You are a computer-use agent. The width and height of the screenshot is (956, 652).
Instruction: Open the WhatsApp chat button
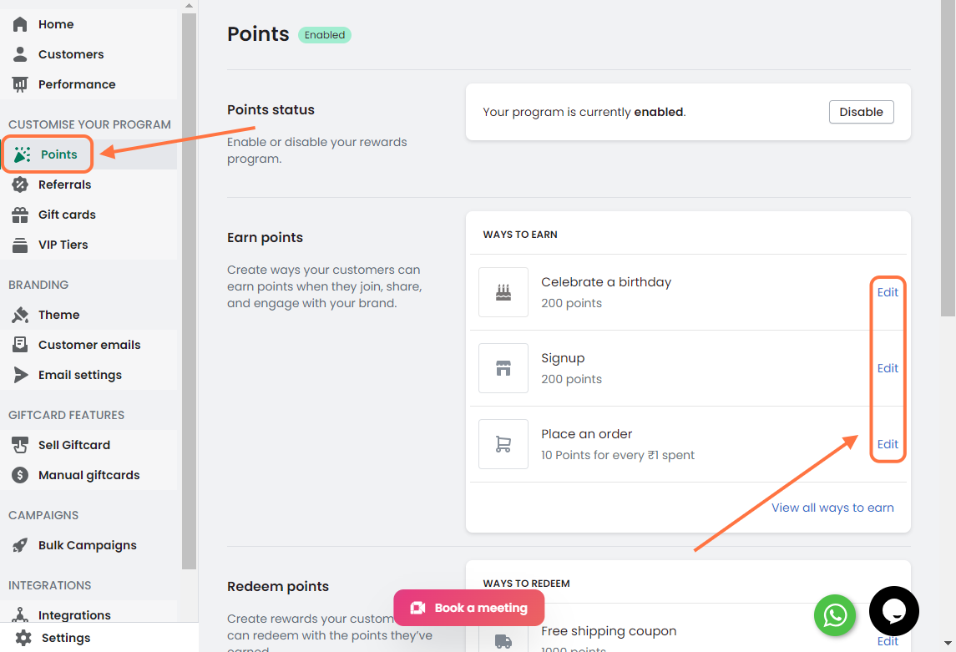click(x=835, y=615)
